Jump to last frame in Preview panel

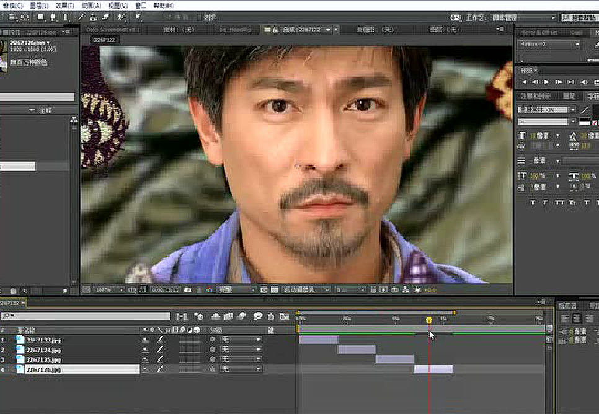(570, 82)
